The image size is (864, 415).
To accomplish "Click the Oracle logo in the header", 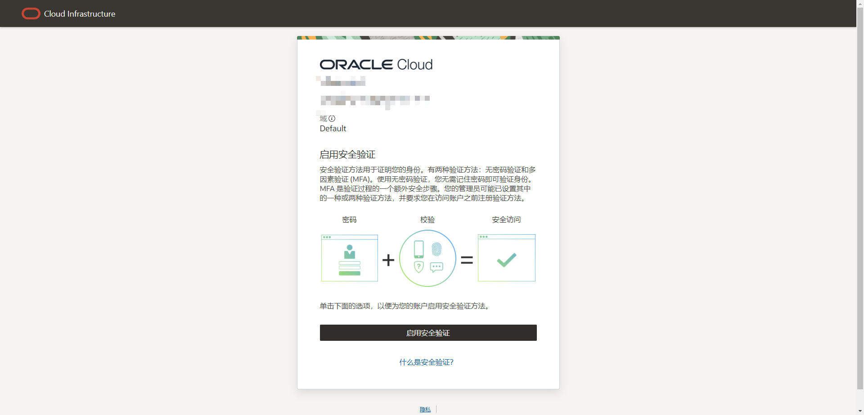I will coord(31,14).
